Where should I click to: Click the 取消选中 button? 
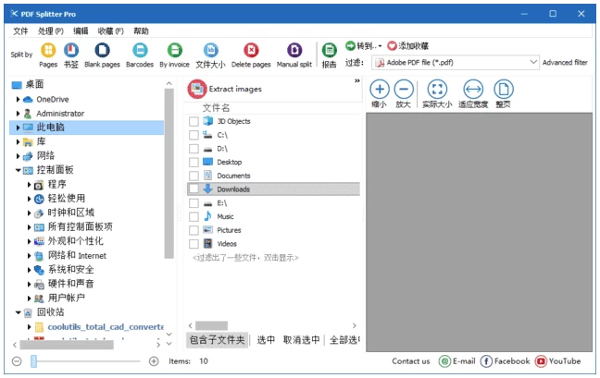(302, 340)
